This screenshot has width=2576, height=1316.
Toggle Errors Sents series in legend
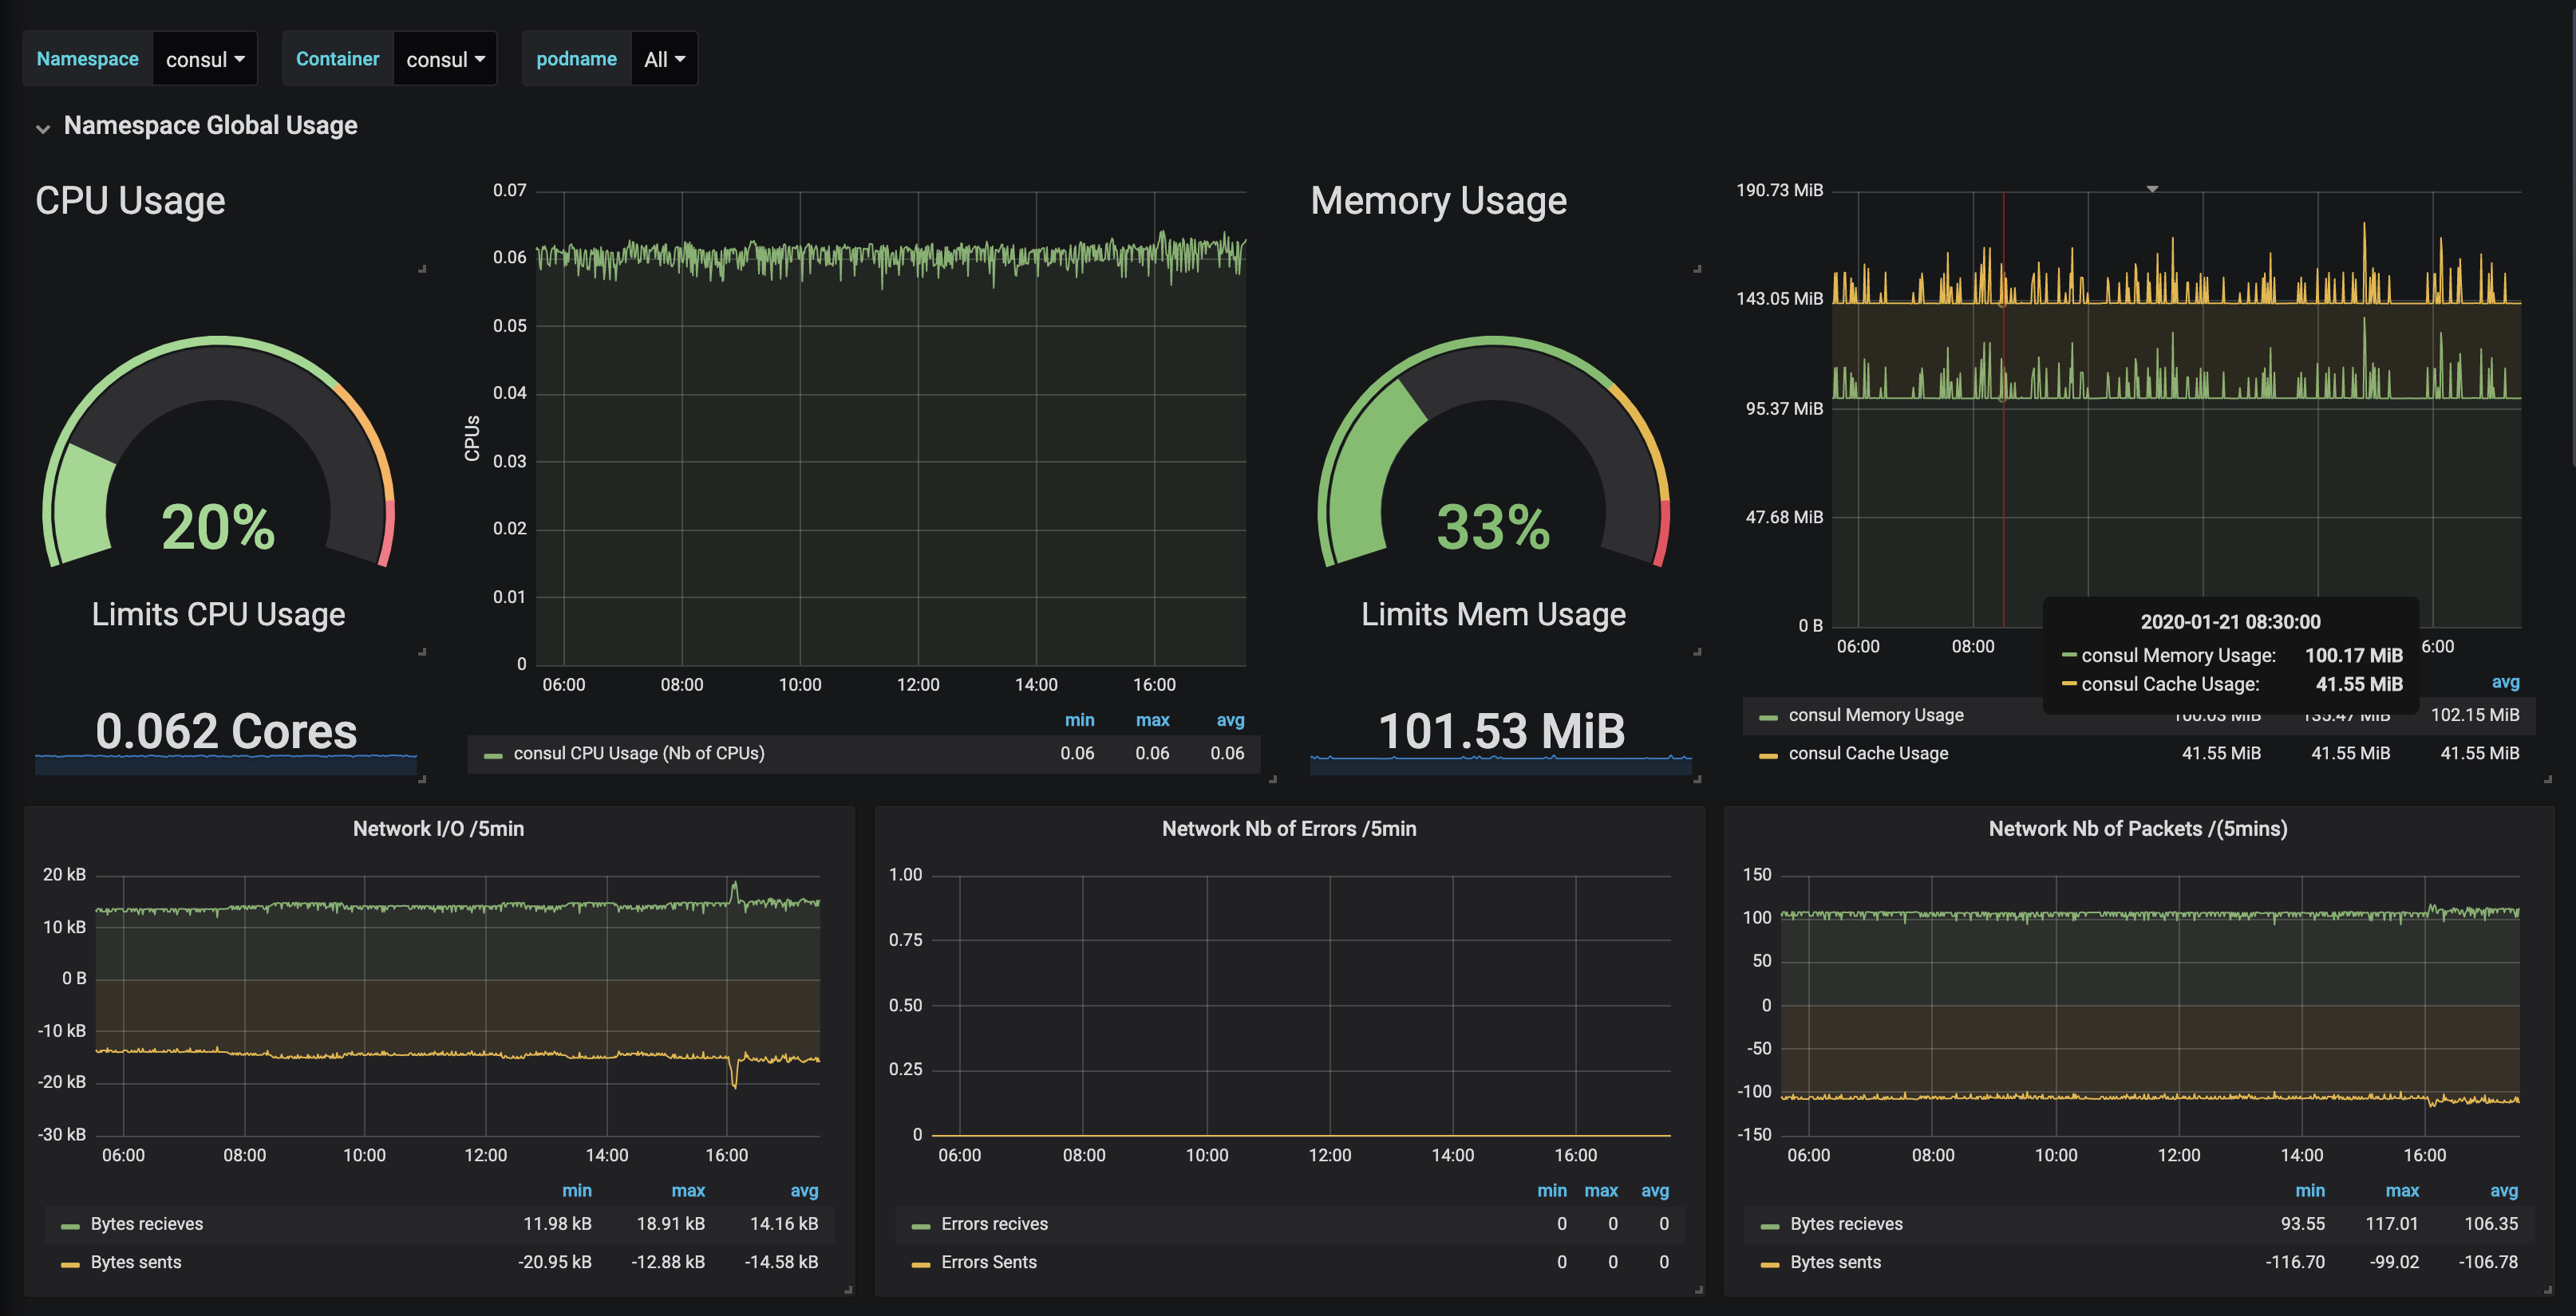click(x=988, y=1262)
